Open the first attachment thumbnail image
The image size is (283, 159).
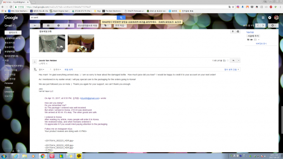52,43
